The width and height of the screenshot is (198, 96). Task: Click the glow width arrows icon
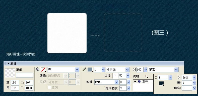[x=156, y=77]
